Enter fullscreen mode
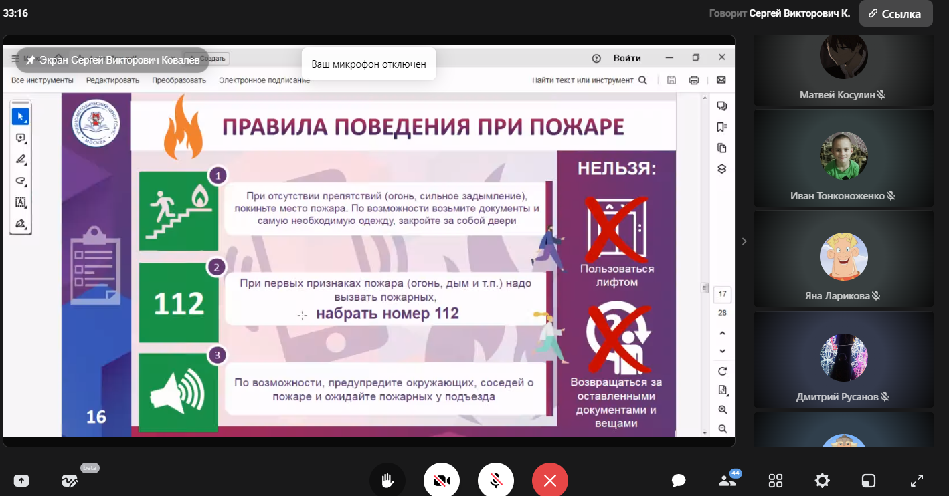 coord(917,481)
